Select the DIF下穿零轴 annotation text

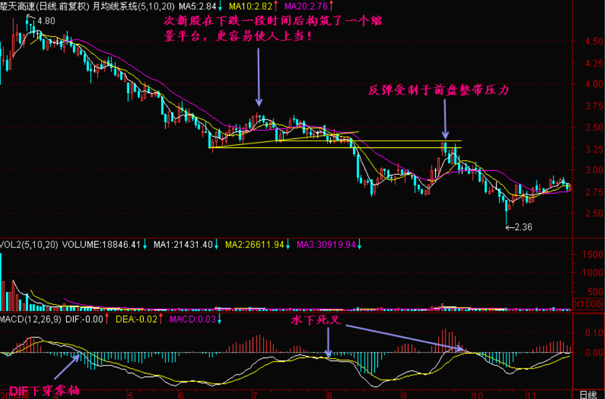(43, 391)
